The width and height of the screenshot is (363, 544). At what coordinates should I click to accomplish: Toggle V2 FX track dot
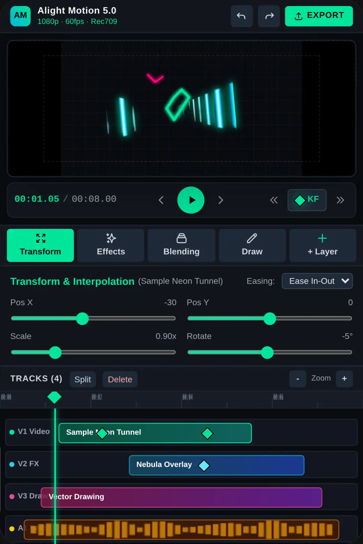pyautogui.click(x=12, y=464)
